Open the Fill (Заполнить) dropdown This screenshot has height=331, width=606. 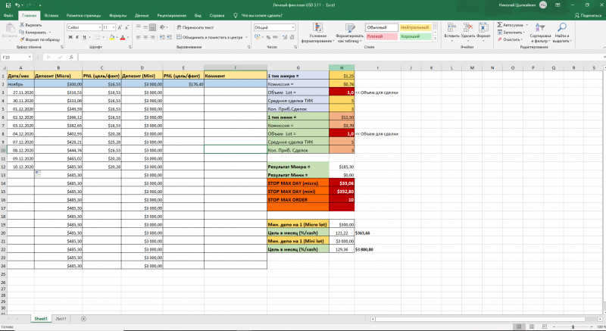[x=511, y=33]
